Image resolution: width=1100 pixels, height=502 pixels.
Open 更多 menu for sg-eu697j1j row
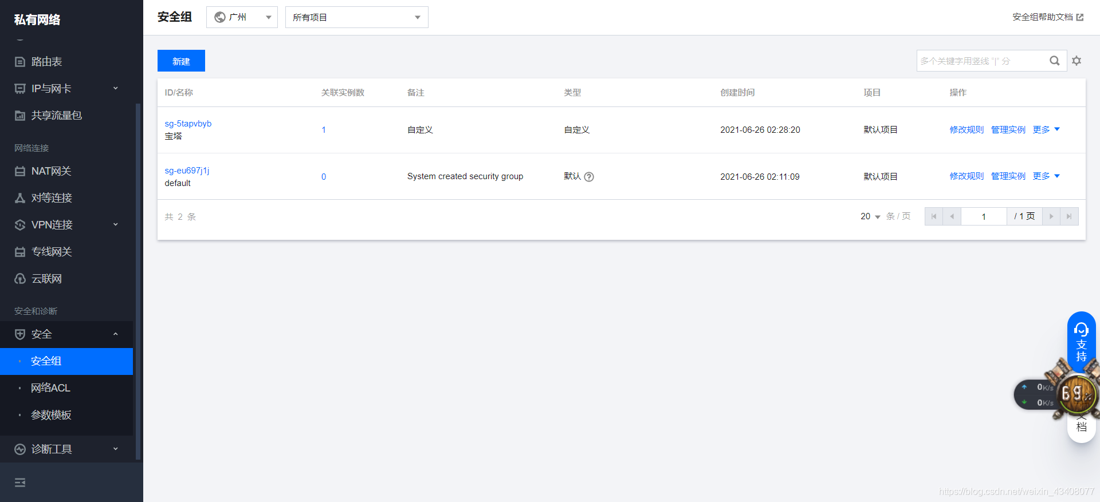[1046, 176]
